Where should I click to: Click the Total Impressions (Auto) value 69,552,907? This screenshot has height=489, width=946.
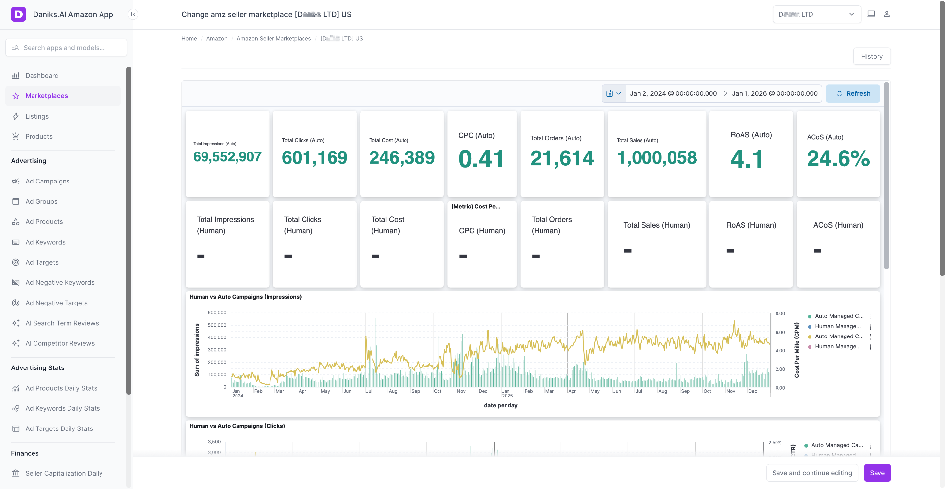(227, 157)
